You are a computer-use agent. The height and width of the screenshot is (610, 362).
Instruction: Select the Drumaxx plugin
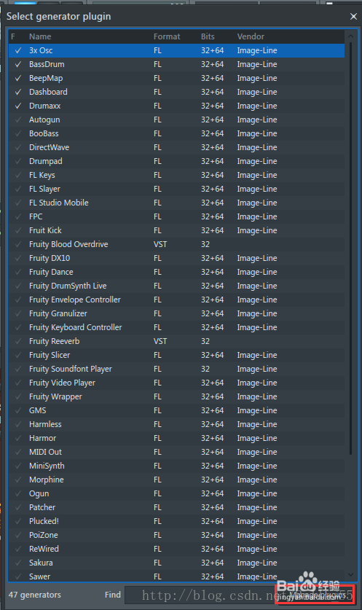click(176, 106)
